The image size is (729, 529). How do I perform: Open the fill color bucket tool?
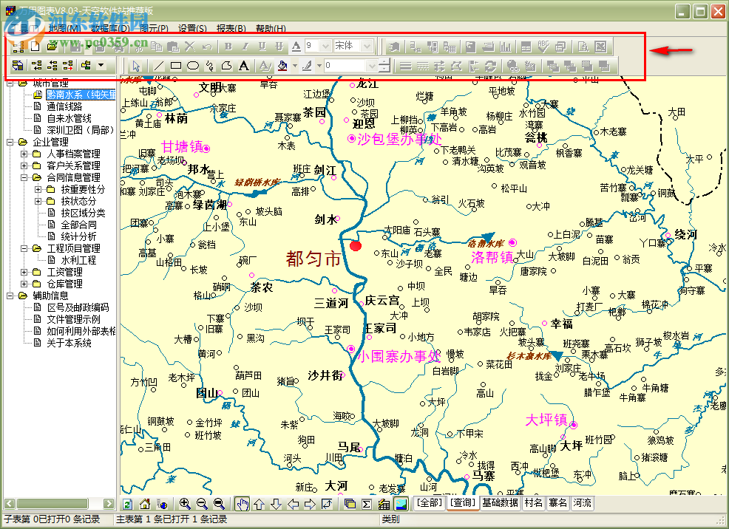[x=282, y=66]
